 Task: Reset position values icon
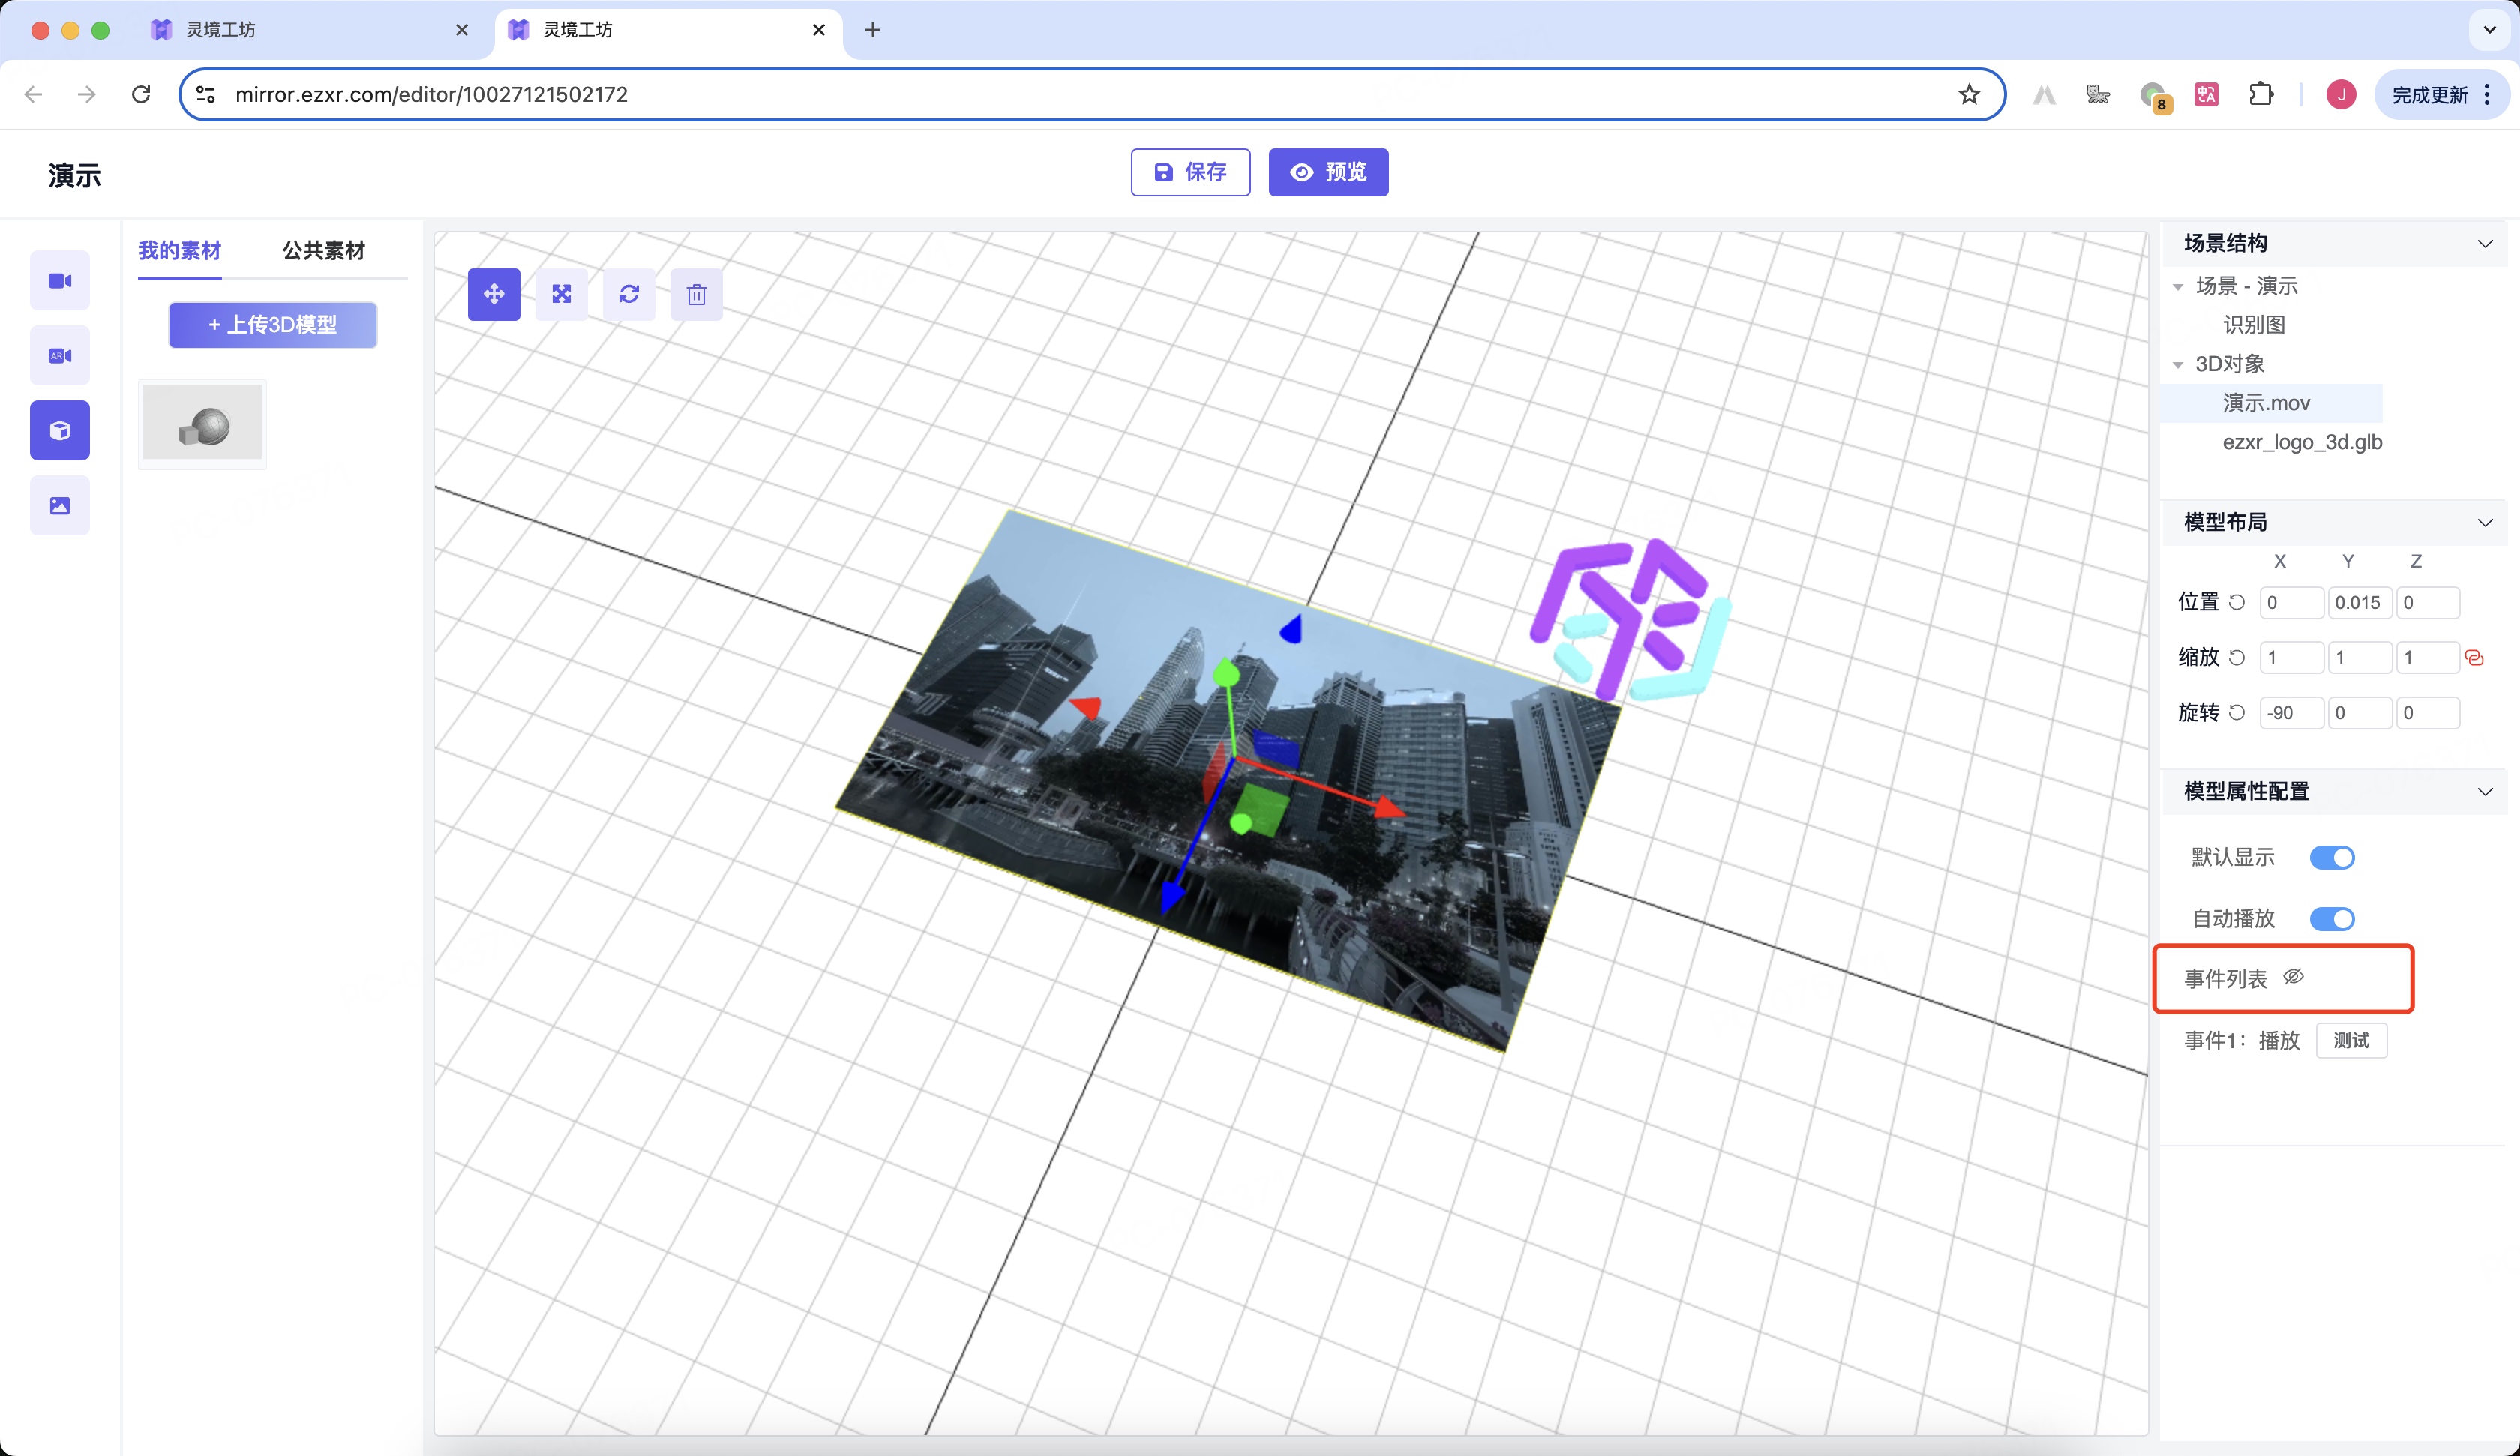point(2238,602)
